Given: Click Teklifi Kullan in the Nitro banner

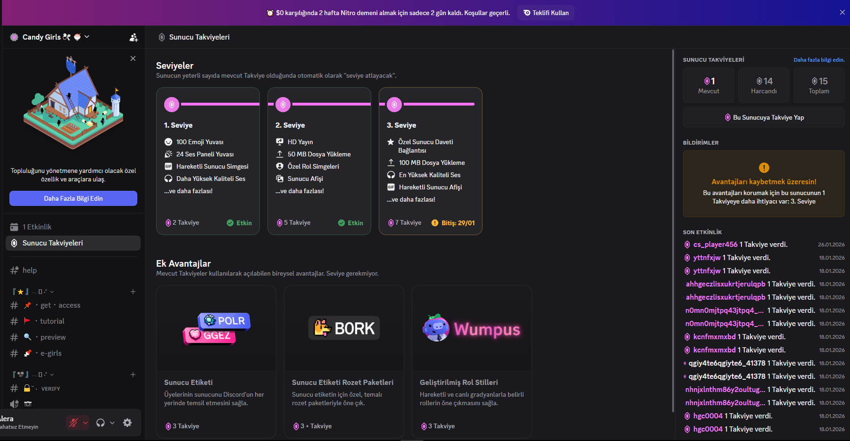Looking at the screenshot, I should click(546, 13).
